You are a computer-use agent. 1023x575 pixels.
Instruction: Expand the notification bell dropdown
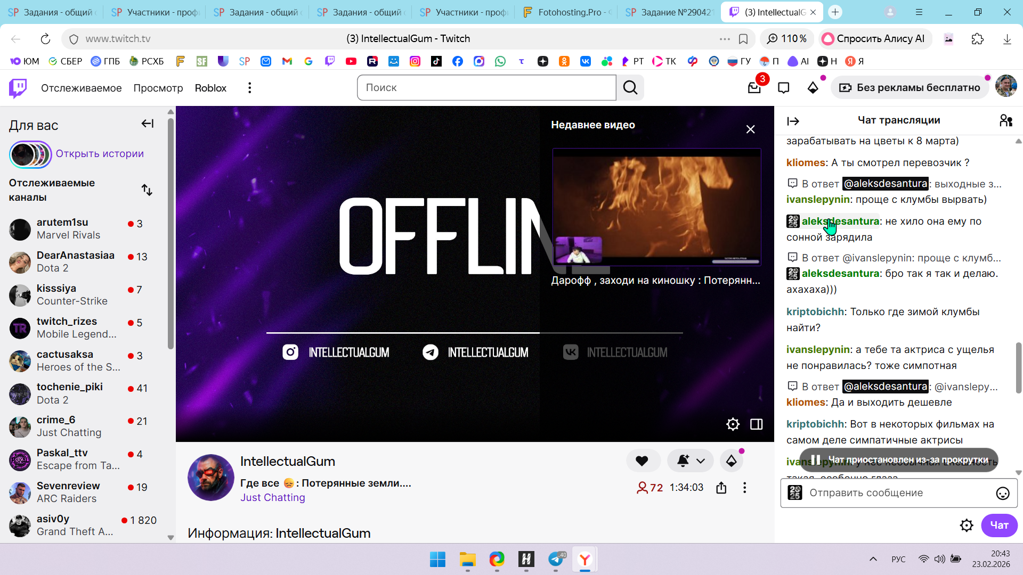[x=700, y=461]
